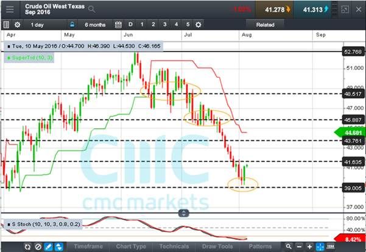This screenshot has width=366, height=252.
Task: Click the 41.635 price level label
Action: (x=353, y=162)
